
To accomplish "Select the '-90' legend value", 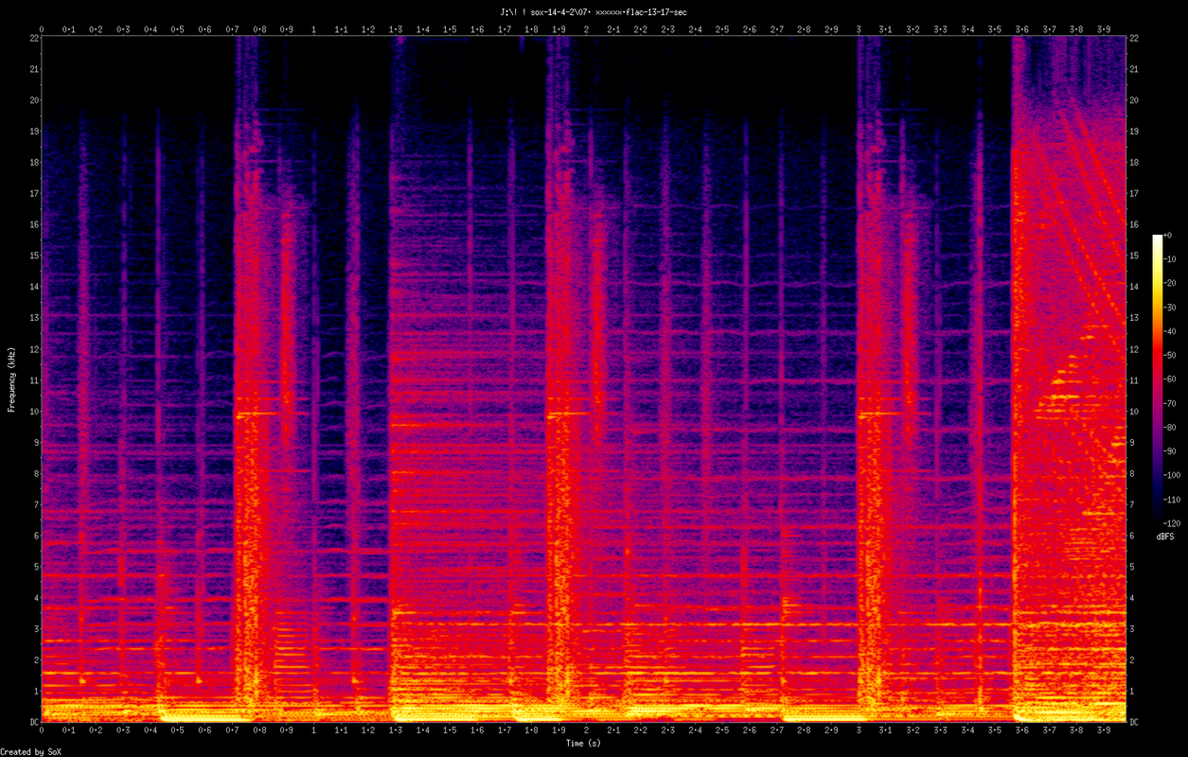I will pyautogui.click(x=1171, y=451).
